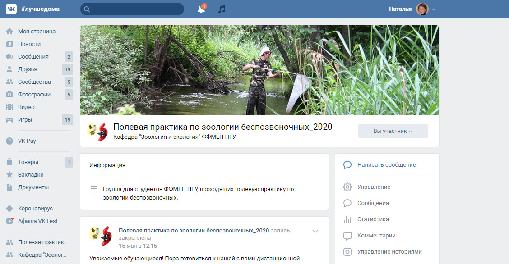
Task: Click the Информация section header
Action: point(107,165)
